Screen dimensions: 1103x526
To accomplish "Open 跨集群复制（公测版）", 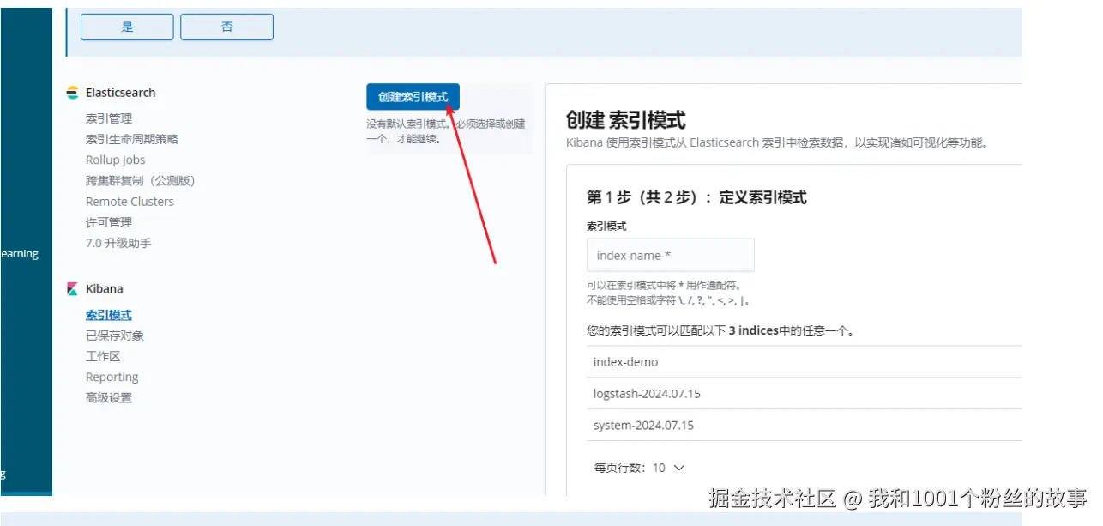I will click(x=142, y=180).
